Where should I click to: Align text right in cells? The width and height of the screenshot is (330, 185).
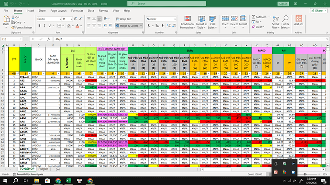99,26
